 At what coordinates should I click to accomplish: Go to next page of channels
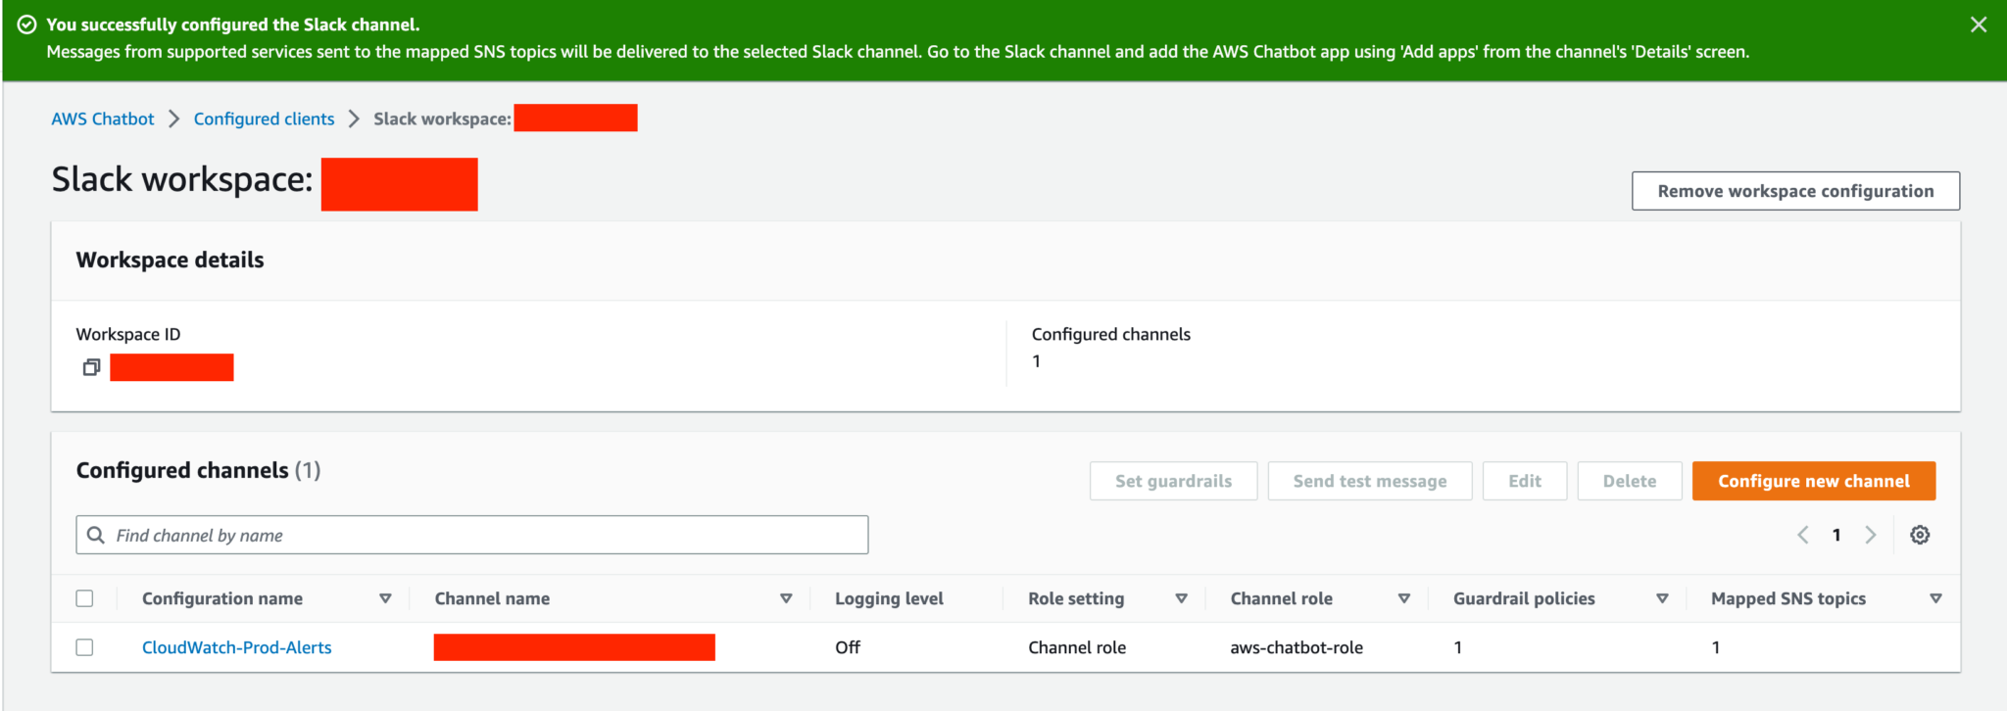(x=1871, y=535)
